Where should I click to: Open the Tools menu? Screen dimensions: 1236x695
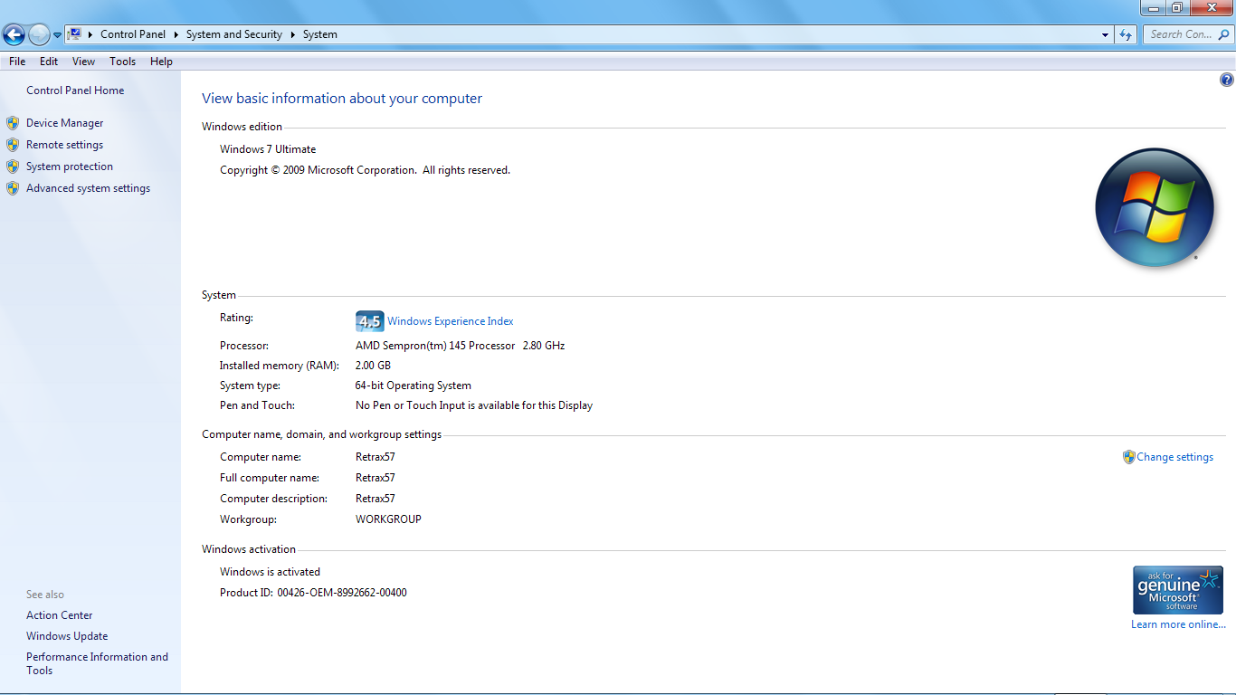click(122, 62)
